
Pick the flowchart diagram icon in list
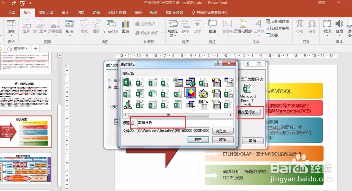(127, 104)
